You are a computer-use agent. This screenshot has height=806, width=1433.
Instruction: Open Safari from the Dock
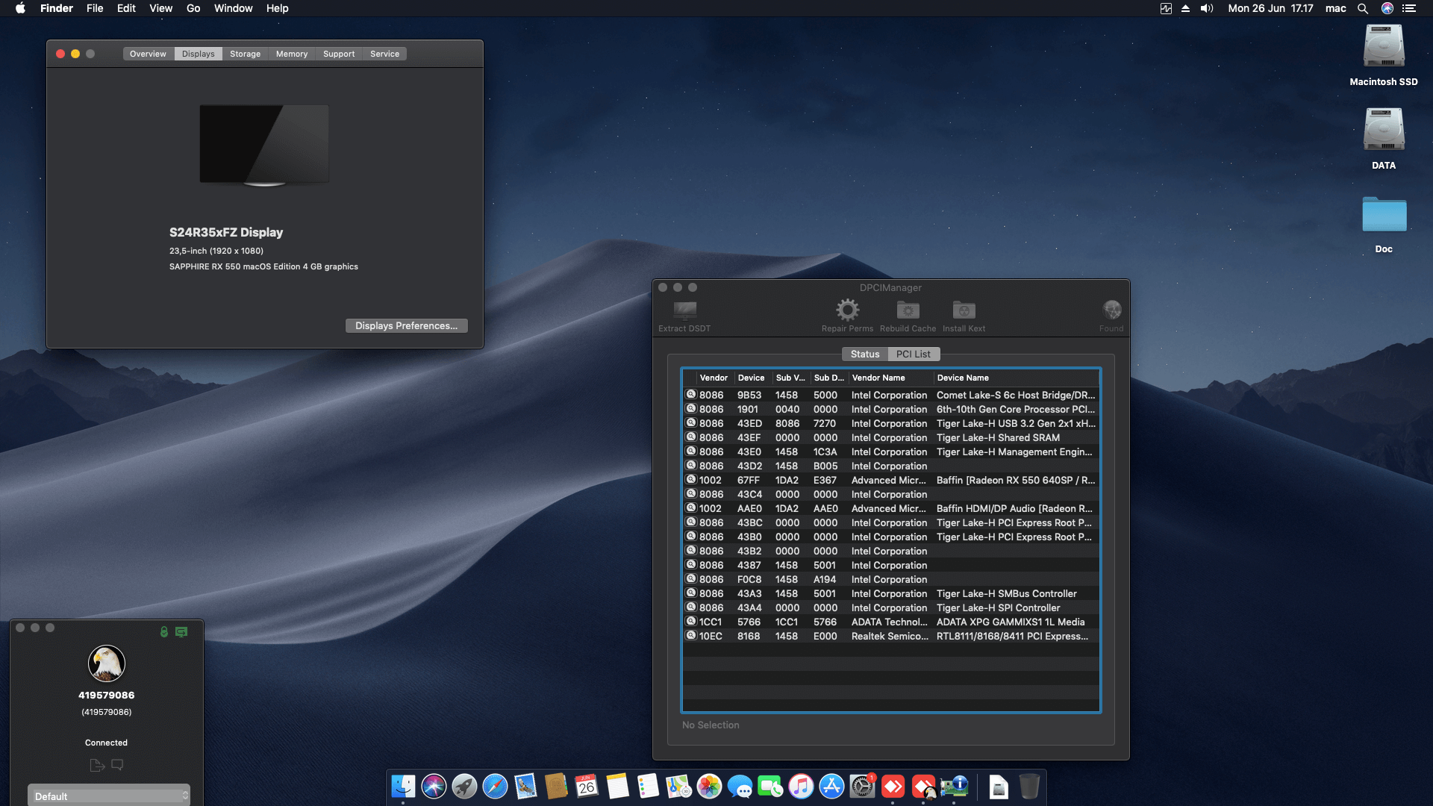495,787
